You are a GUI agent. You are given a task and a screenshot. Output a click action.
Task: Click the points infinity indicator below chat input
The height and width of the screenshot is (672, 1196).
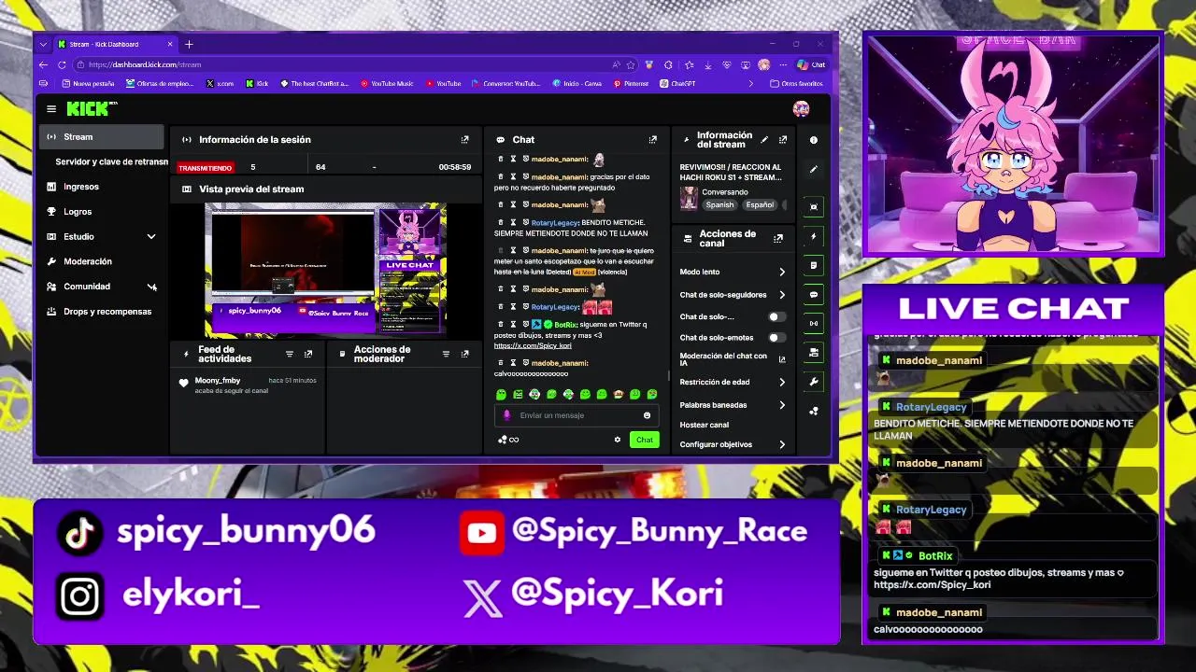pyautogui.click(x=509, y=440)
